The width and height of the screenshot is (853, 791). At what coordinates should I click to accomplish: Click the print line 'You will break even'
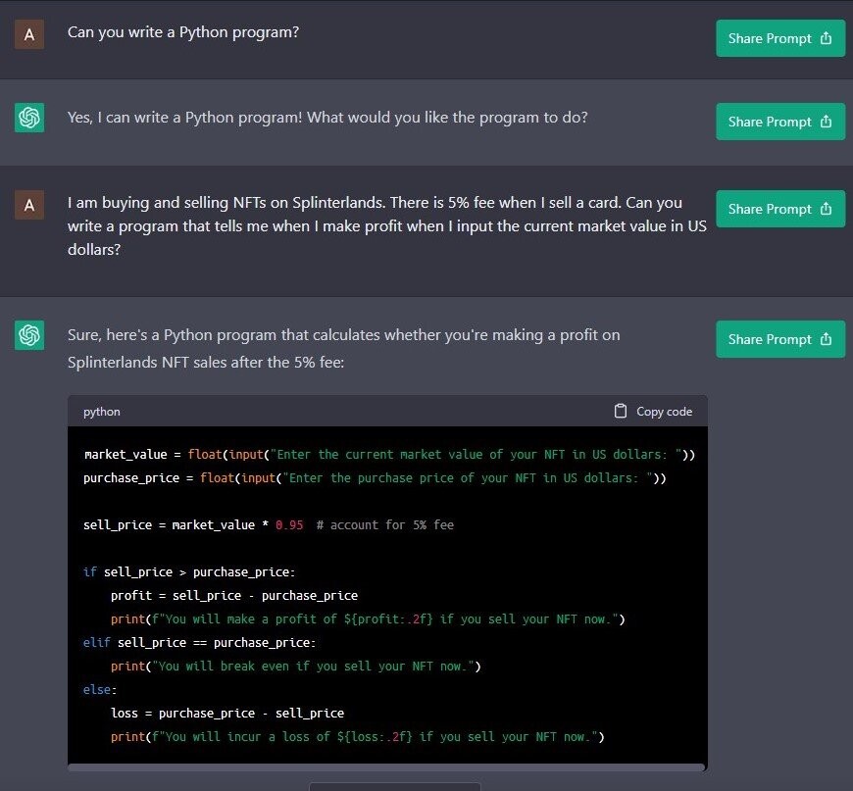(296, 666)
